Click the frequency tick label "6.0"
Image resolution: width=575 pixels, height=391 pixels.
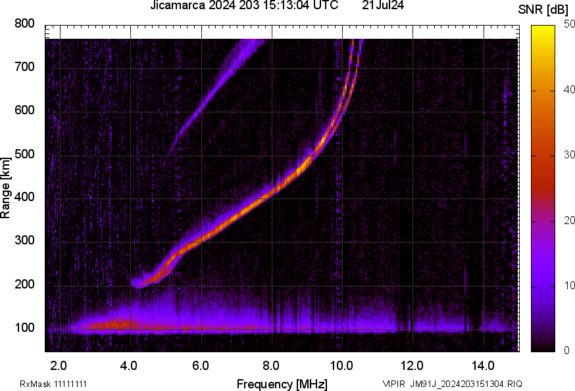pyautogui.click(x=200, y=366)
